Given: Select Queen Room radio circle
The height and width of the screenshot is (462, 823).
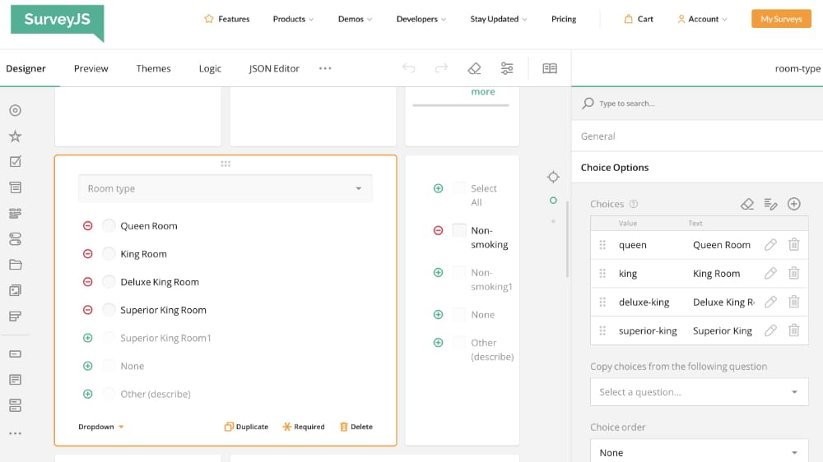Looking at the screenshot, I should click(109, 226).
